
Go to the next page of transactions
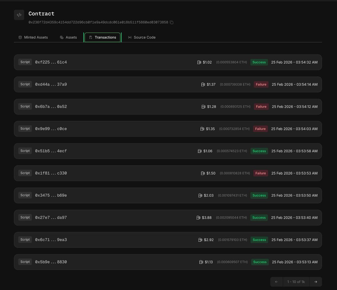click(x=316, y=282)
